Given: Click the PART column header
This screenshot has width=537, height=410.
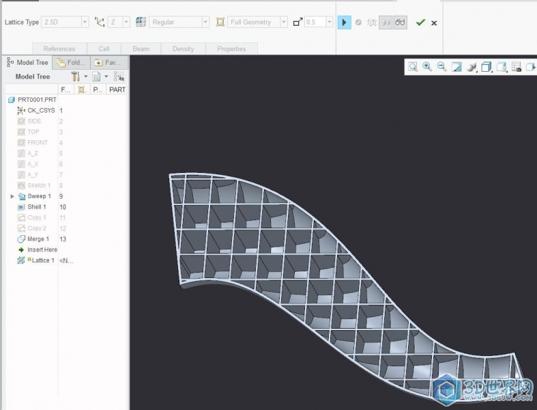Looking at the screenshot, I should (117, 90).
